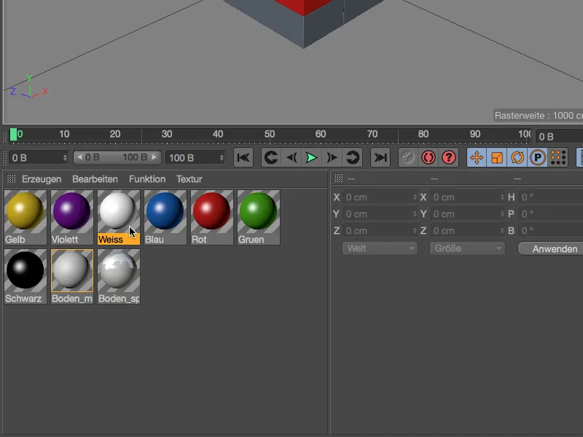
Task: Click the preview range slider bar
Action: tap(117, 157)
